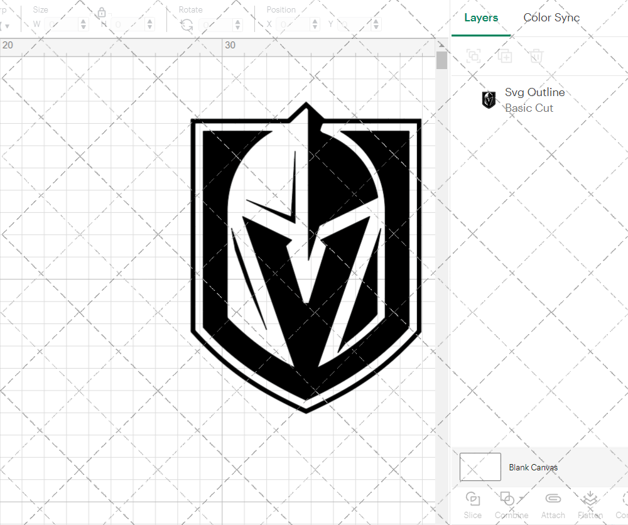Click the Combine tool icon
Viewport: 628px width, 525px height.
pyautogui.click(x=507, y=498)
